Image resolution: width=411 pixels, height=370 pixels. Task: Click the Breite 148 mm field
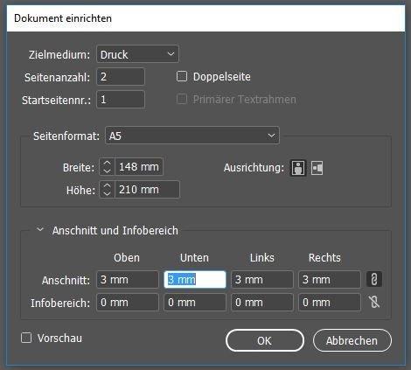[139, 167]
